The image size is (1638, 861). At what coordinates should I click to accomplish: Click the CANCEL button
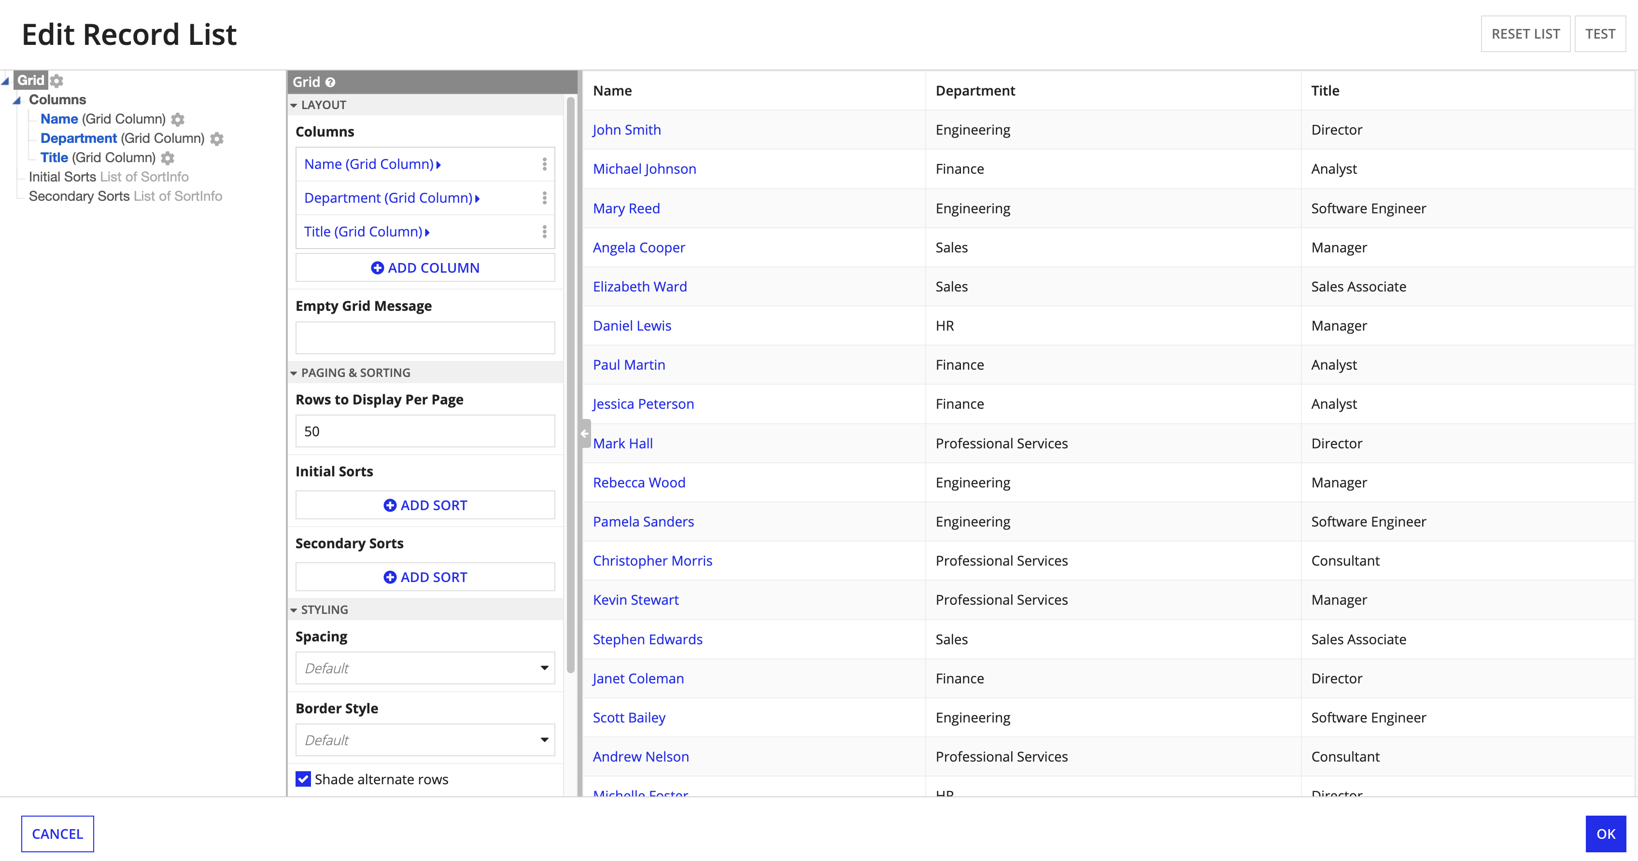point(57,833)
